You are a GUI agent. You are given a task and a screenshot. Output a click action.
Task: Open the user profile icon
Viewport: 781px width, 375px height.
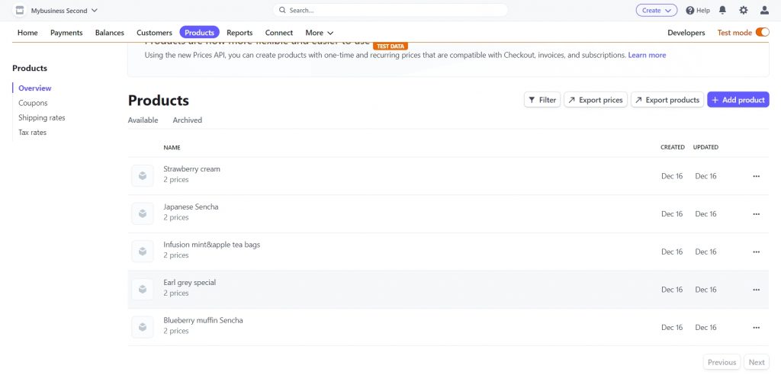764,10
